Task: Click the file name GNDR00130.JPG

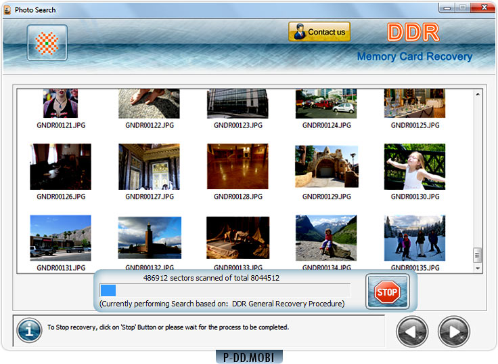Action: pos(415,197)
